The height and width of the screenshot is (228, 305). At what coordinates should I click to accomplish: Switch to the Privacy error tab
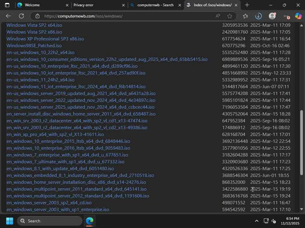click(x=99, y=5)
